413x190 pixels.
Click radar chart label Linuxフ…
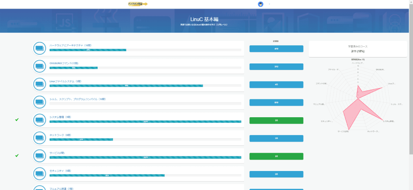pyautogui.click(x=392, y=84)
